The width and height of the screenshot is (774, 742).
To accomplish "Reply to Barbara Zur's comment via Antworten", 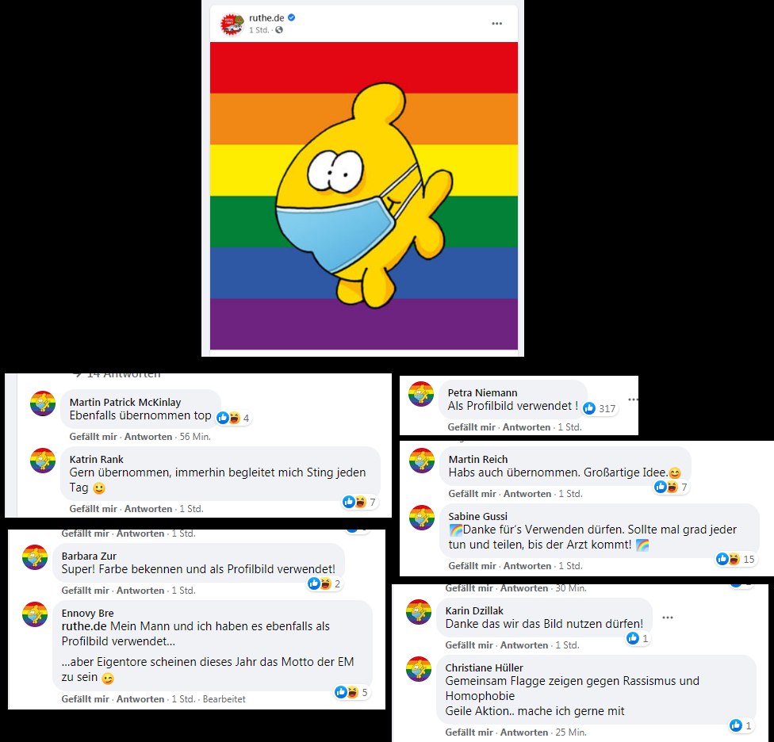I will coord(140,591).
